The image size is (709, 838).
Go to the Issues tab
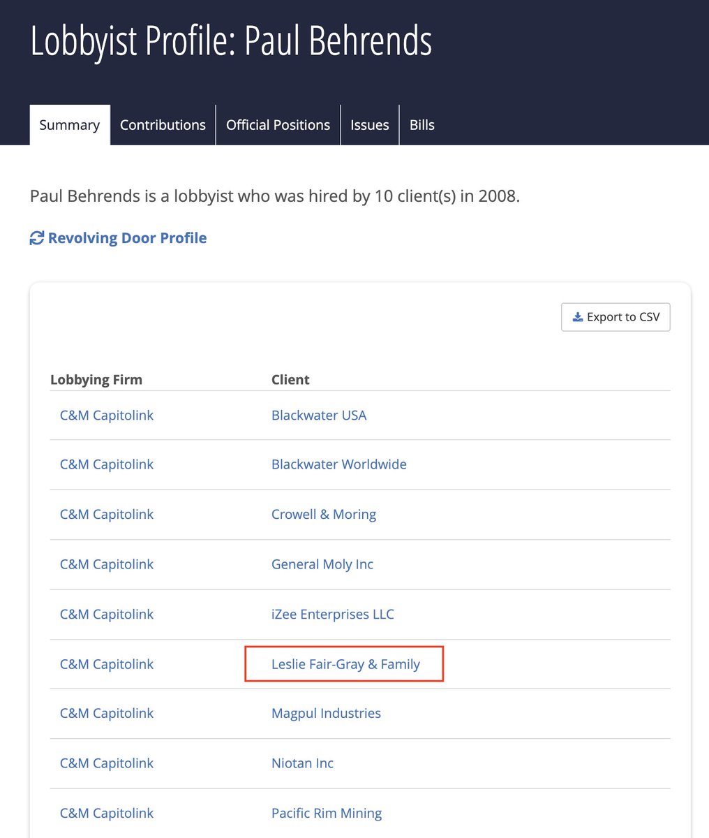click(370, 125)
